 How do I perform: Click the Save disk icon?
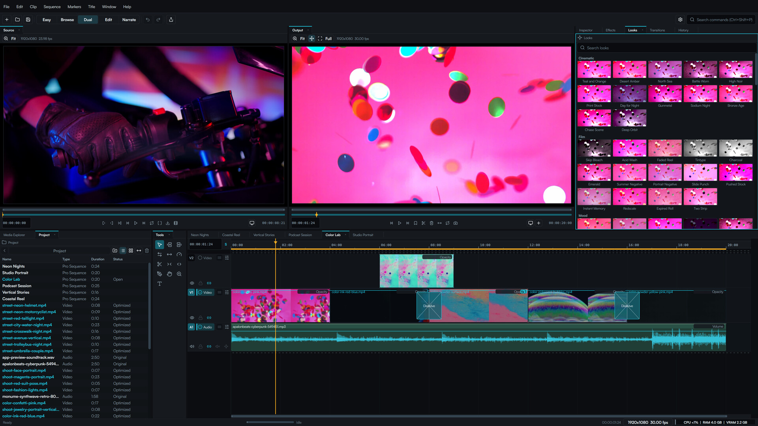[x=28, y=19]
